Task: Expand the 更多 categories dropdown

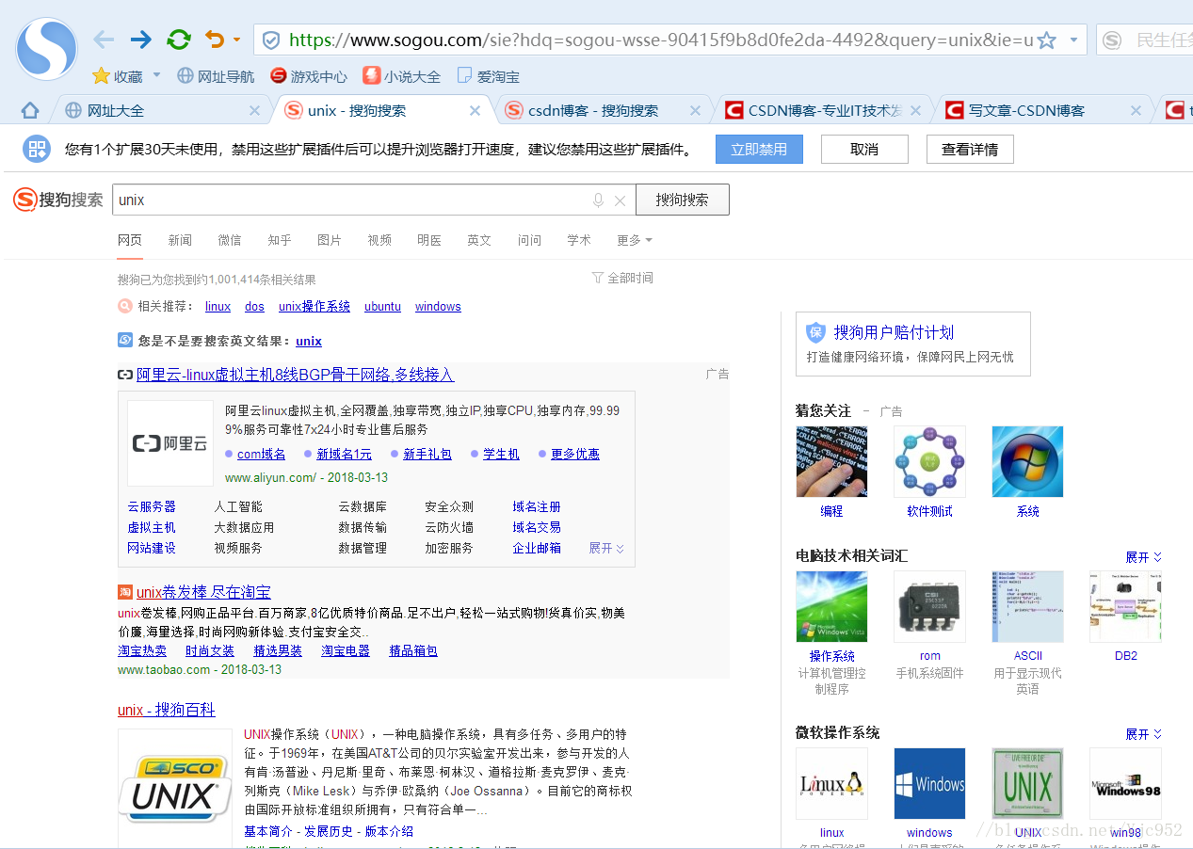Action: tap(635, 240)
